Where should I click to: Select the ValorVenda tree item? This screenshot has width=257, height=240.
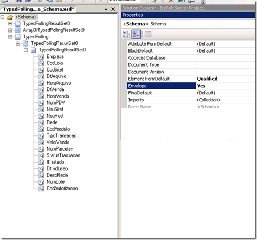point(58,142)
